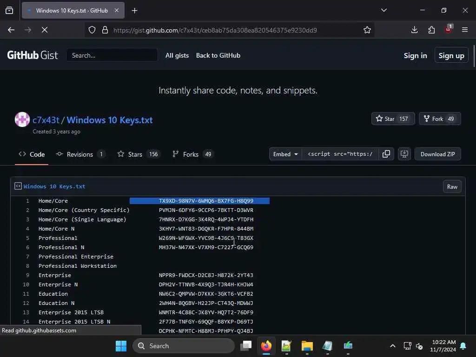The height and width of the screenshot is (357, 476).
Task: Open the notifications bell icon
Action: [463, 346]
